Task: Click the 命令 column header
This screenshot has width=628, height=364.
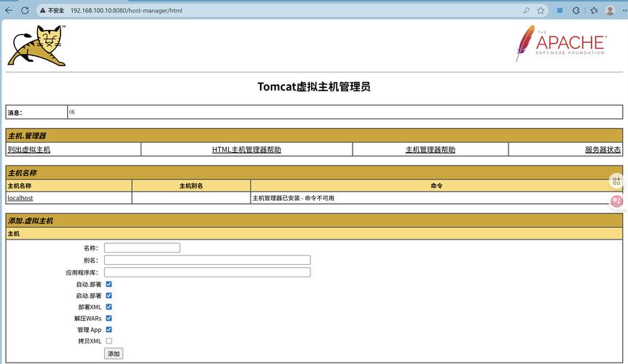Action: (x=436, y=186)
